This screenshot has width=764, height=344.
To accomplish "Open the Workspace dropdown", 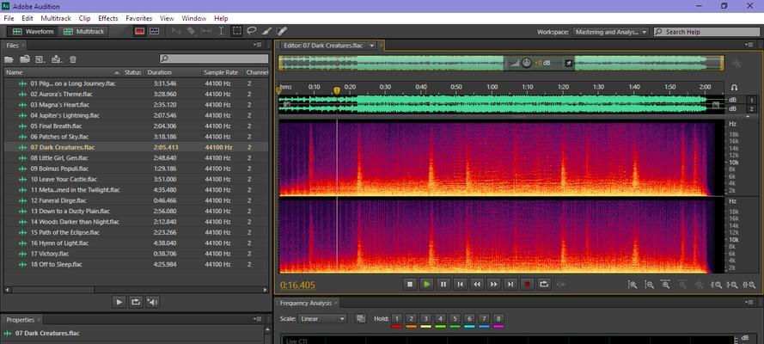I will coord(610,32).
